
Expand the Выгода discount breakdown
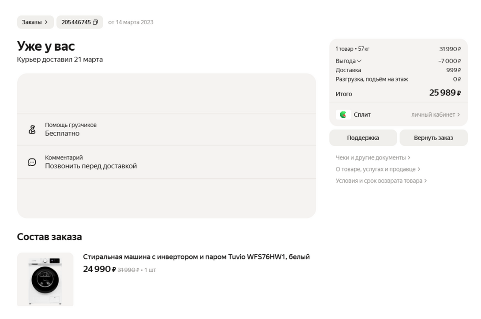pos(349,61)
